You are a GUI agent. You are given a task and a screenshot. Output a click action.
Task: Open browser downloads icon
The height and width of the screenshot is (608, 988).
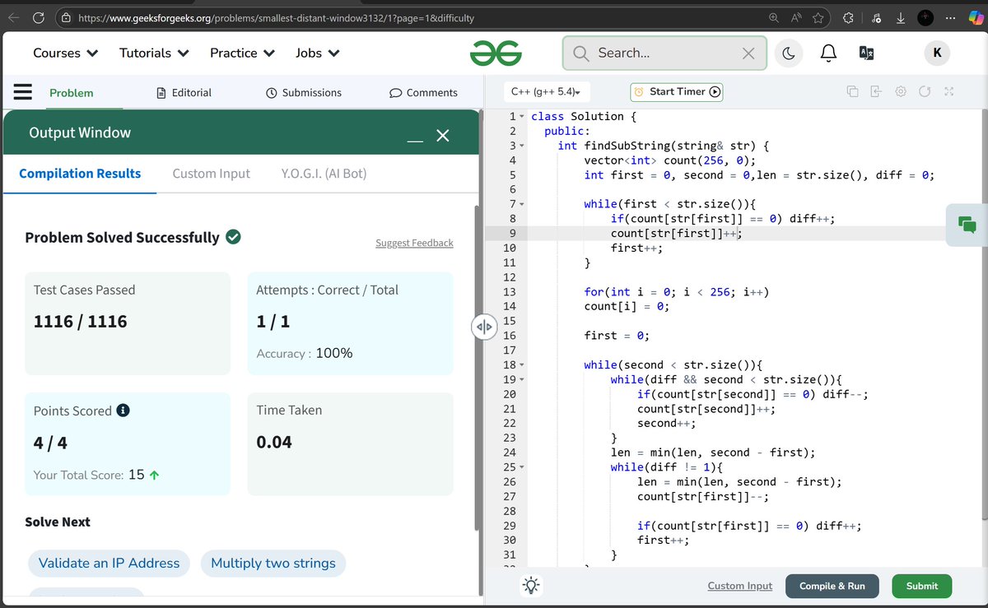click(x=900, y=17)
